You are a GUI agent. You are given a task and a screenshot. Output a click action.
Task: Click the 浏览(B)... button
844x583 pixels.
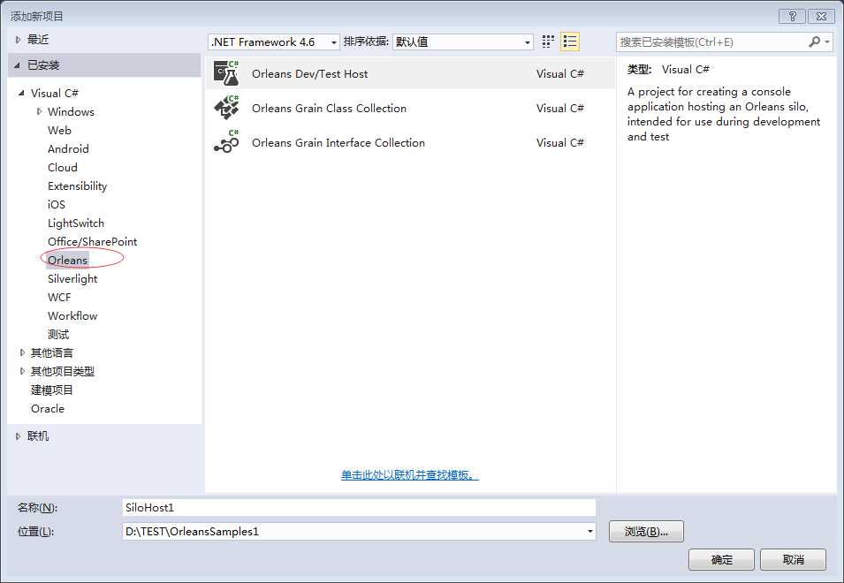646,532
